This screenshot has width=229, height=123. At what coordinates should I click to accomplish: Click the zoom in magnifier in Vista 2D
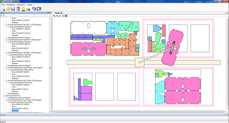pos(54,16)
